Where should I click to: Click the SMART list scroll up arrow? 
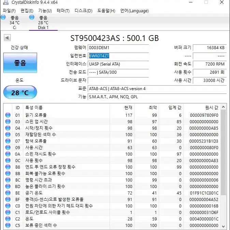pos(223,107)
